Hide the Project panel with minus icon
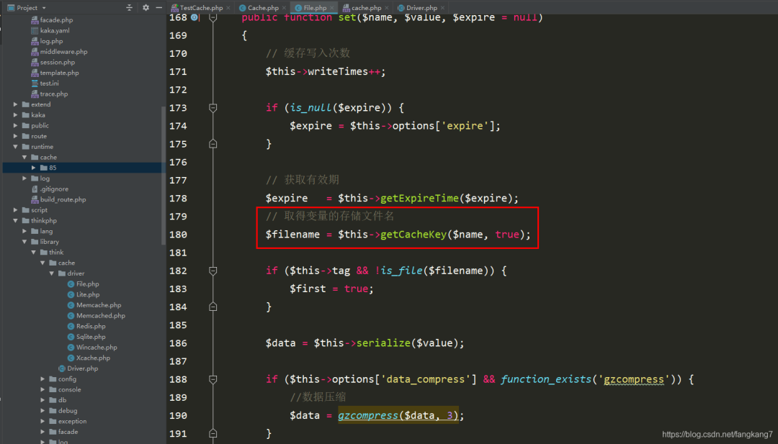 [x=158, y=7]
